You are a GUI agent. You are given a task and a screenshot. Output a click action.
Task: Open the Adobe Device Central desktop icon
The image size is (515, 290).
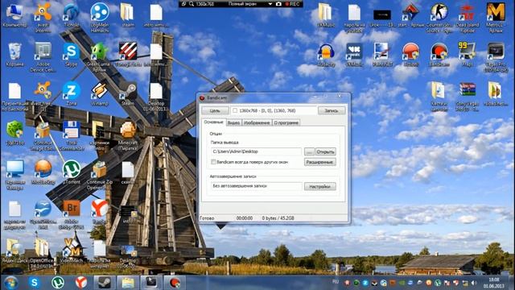(43, 57)
